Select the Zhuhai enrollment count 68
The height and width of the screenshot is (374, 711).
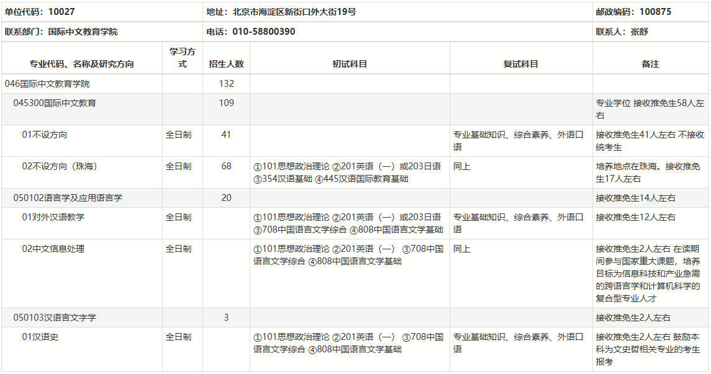(x=226, y=166)
